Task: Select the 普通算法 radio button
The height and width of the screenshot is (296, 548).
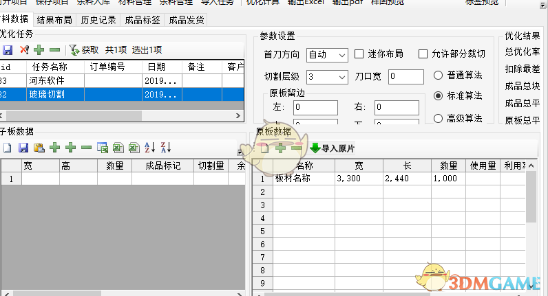Action: (x=439, y=75)
